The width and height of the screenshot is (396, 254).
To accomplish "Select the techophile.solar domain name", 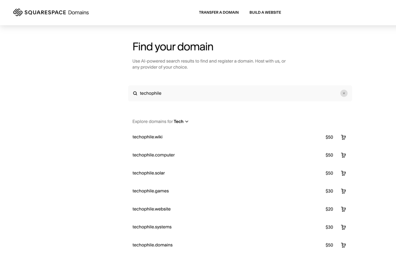I will 148,173.
